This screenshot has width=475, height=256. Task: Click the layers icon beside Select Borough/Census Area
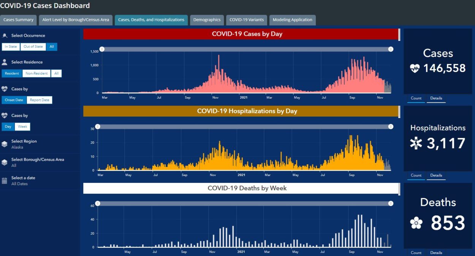5,162
